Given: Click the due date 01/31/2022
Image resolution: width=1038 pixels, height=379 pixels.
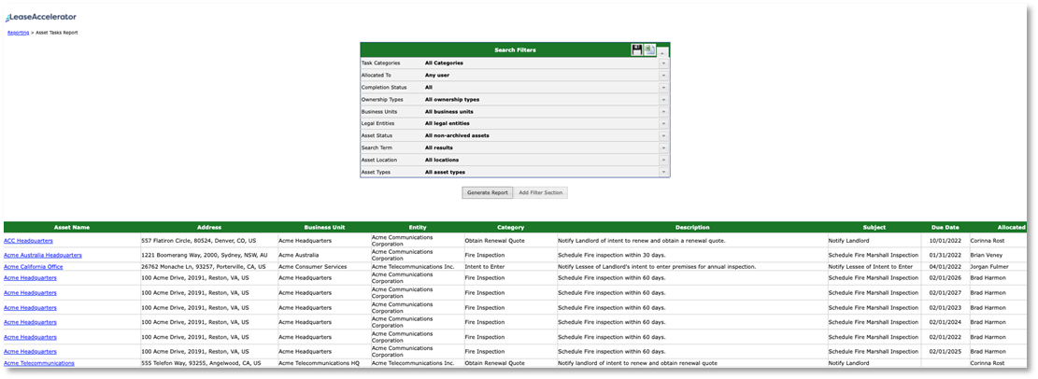Looking at the screenshot, I should click(944, 255).
